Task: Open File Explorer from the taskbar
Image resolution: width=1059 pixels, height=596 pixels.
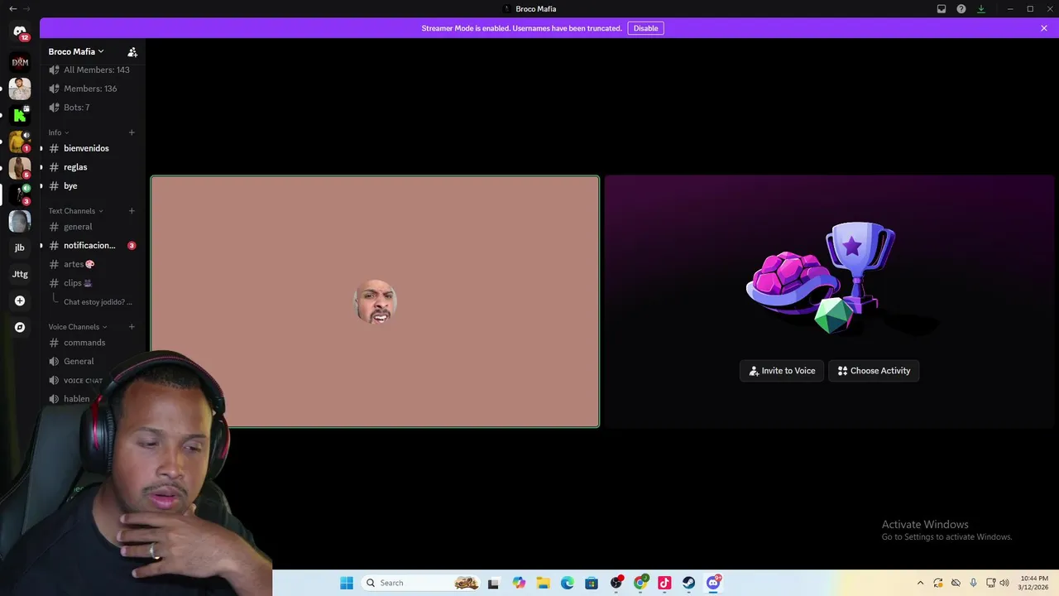Action: [x=543, y=583]
